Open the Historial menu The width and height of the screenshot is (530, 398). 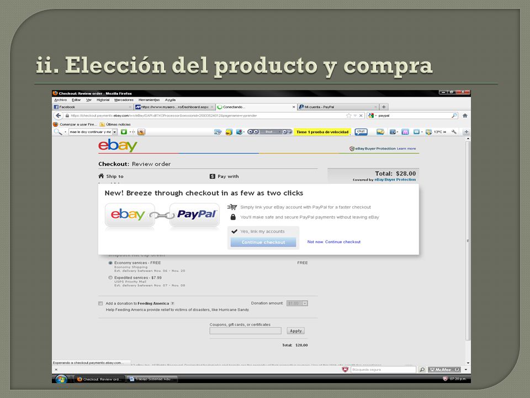coord(103,100)
